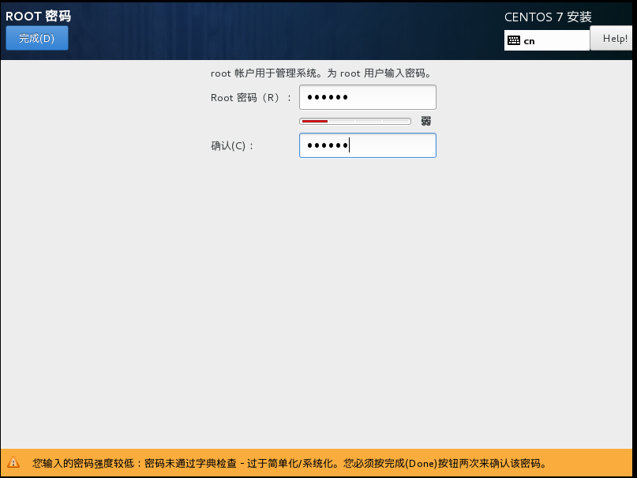Click the keyboard icon beside cn
The height and width of the screenshot is (478, 637).
click(513, 40)
